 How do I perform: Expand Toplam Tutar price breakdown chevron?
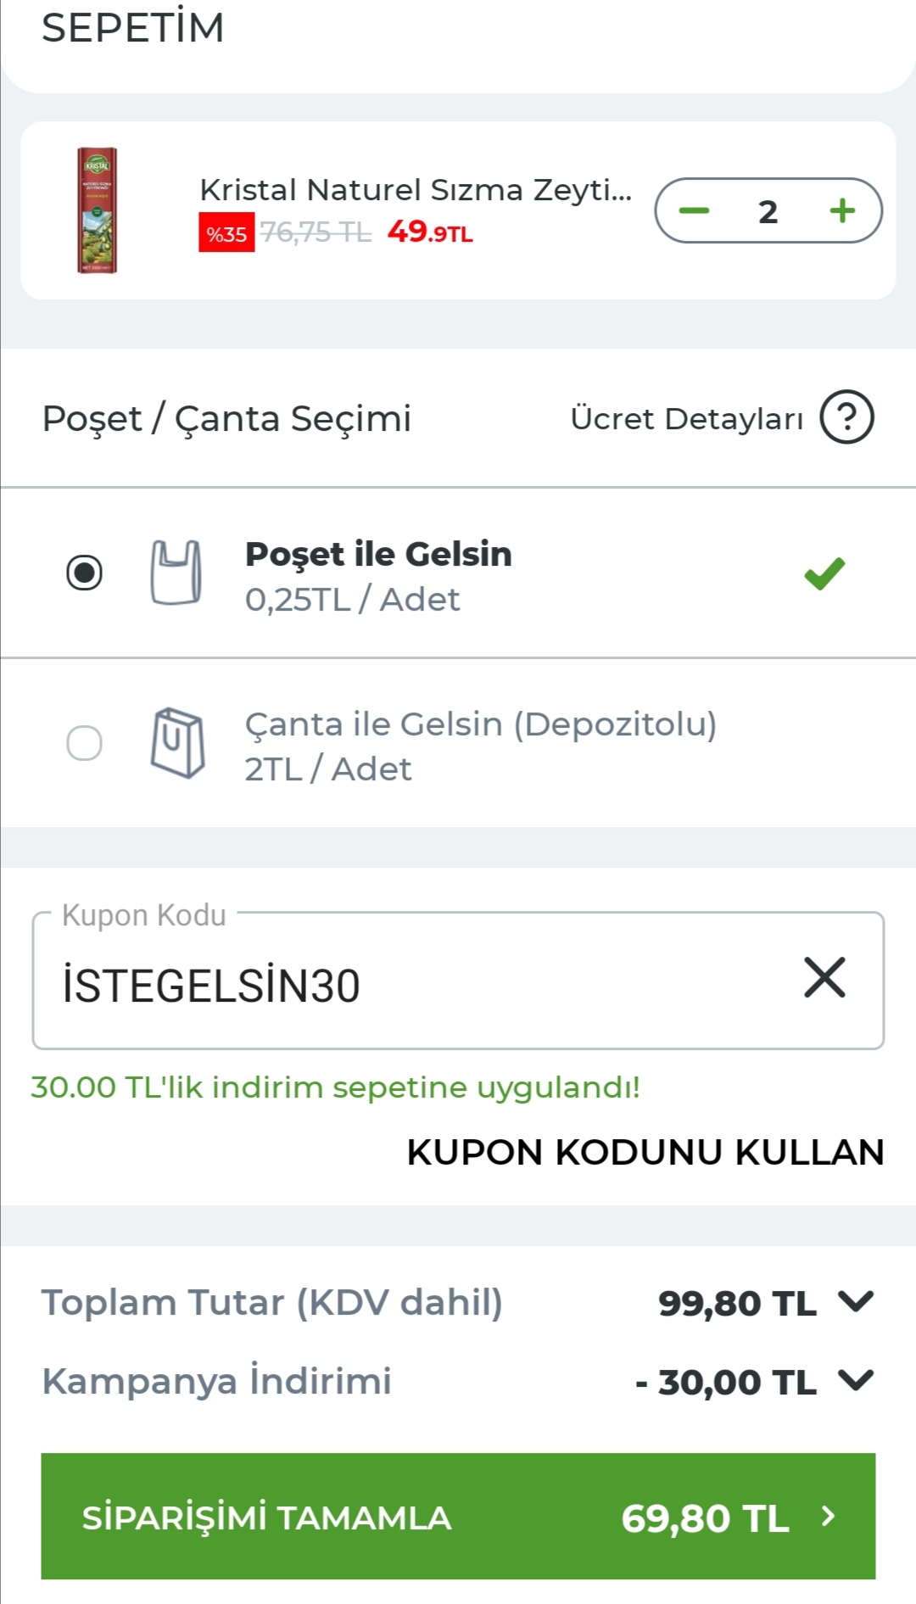pos(856,1301)
